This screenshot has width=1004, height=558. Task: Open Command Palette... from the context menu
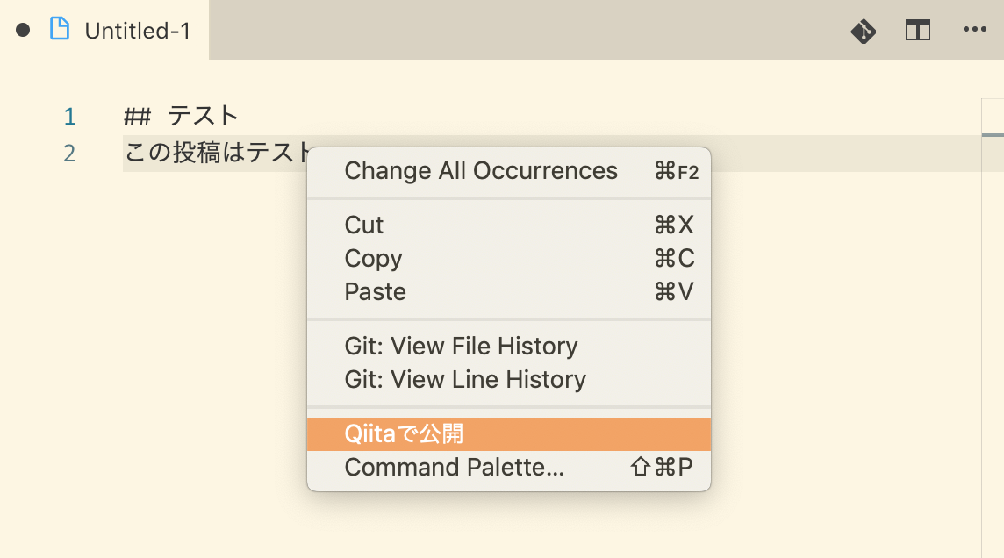(x=454, y=468)
